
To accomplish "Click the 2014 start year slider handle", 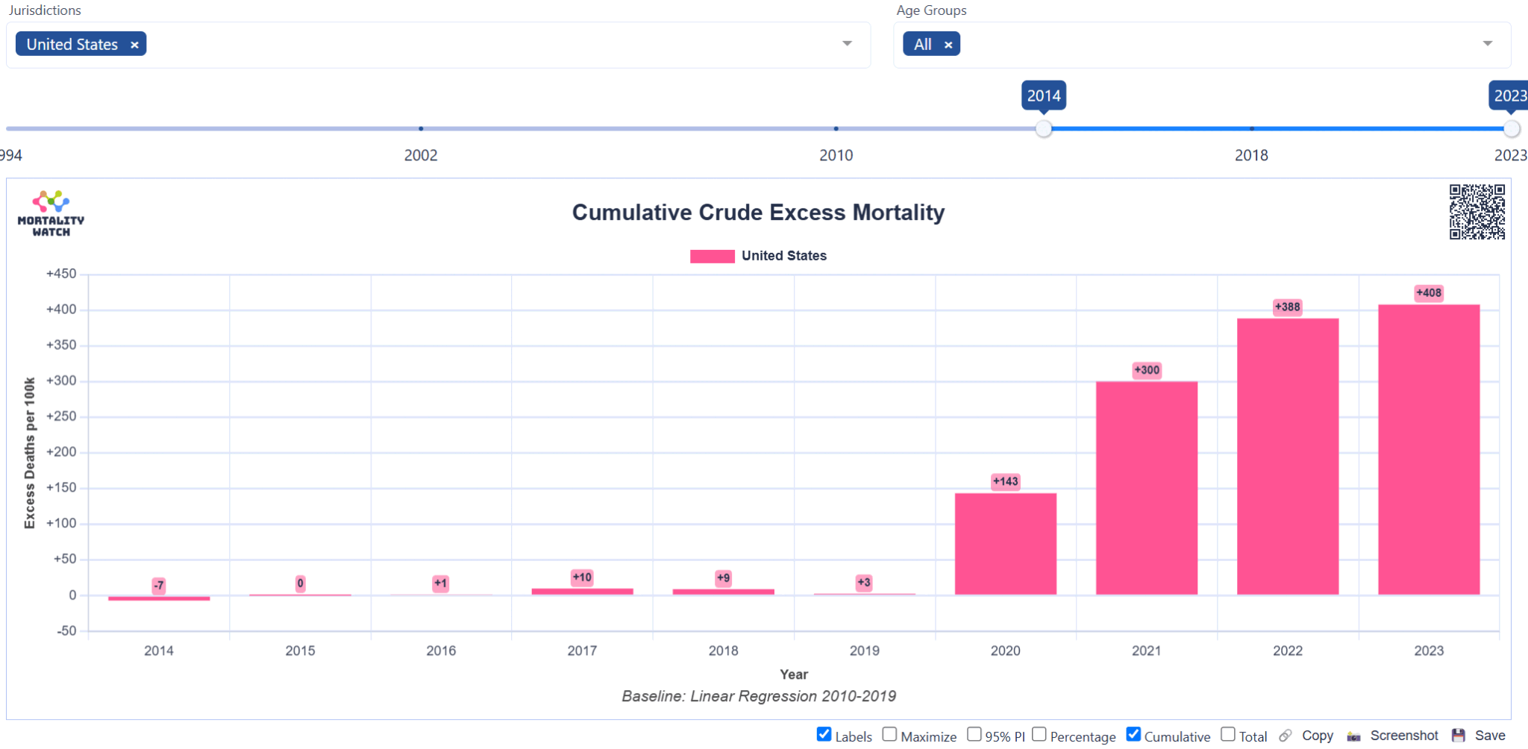I will [x=1044, y=129].
